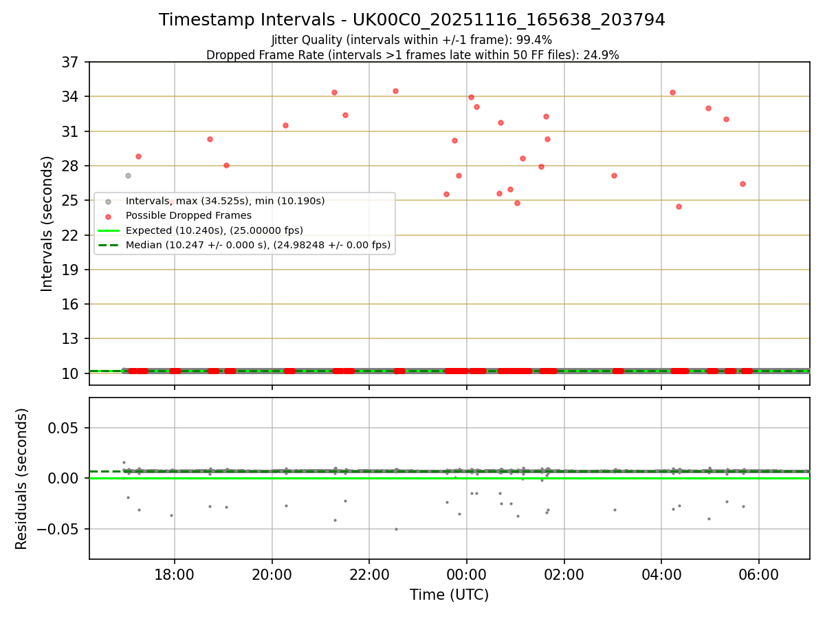Click the 'Time (UTC)' x-axis label
This screenshot has width=825, height=619.
[x=449, y=595]
